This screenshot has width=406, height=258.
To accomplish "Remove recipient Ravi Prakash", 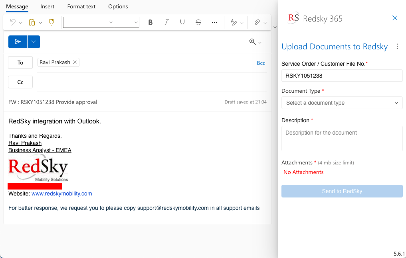I will coord(75,62).
